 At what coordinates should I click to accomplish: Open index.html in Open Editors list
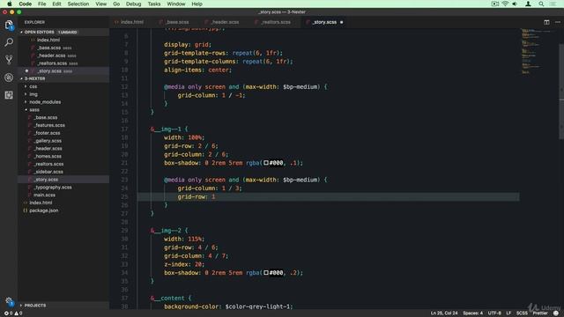pyautogui.click(x=48, y=40)
